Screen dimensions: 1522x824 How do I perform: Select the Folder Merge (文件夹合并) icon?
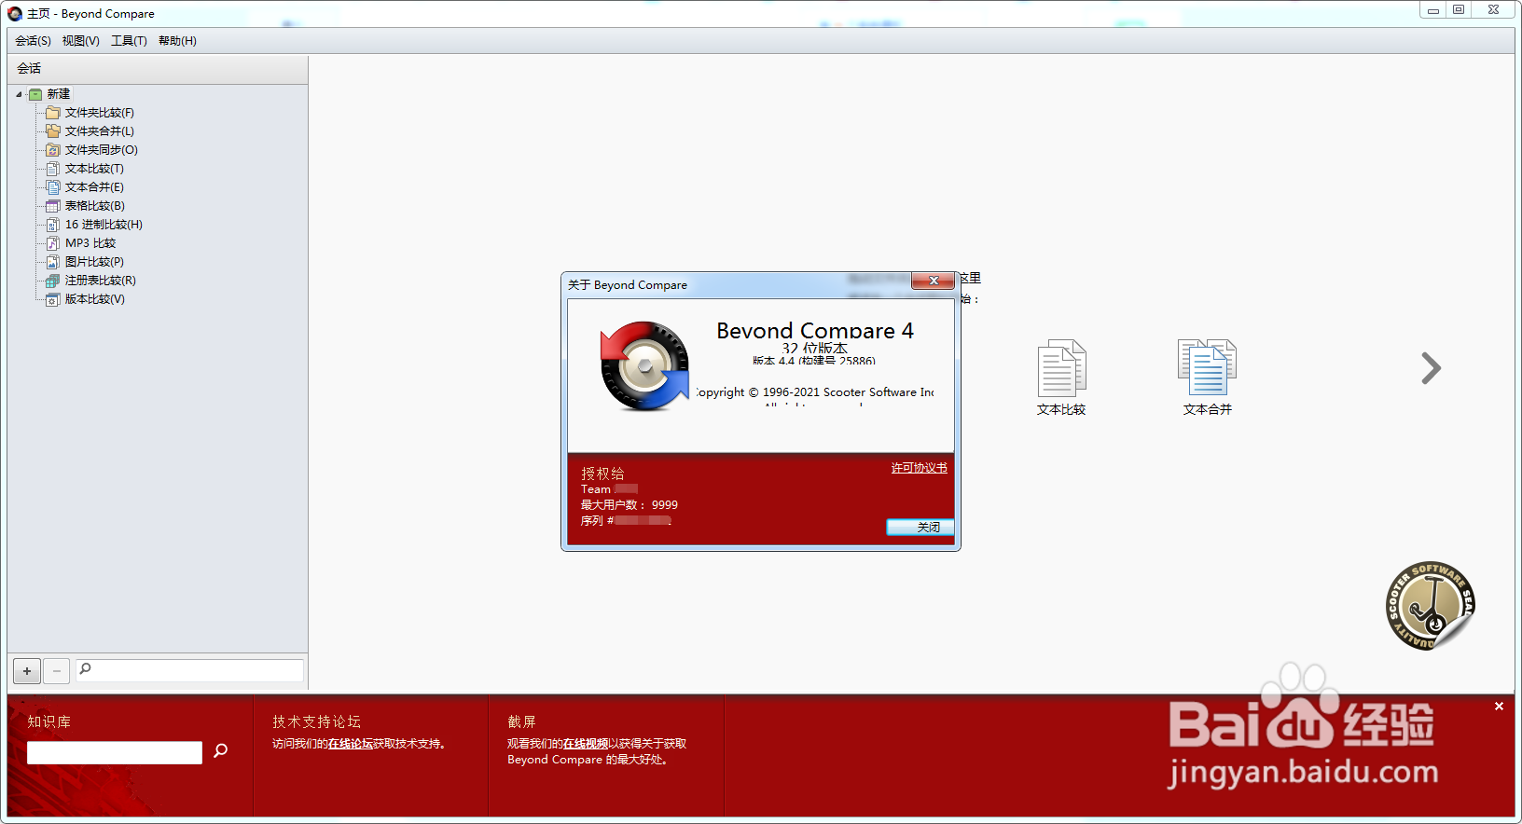(x=53, y=131)
